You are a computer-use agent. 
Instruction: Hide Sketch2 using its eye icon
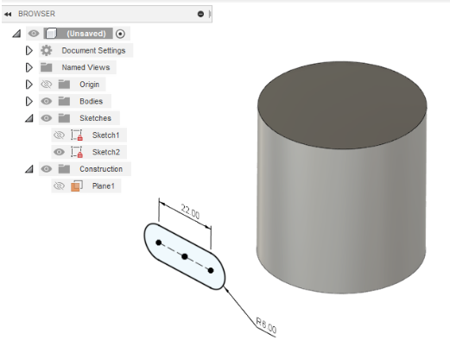click(59, 152)
